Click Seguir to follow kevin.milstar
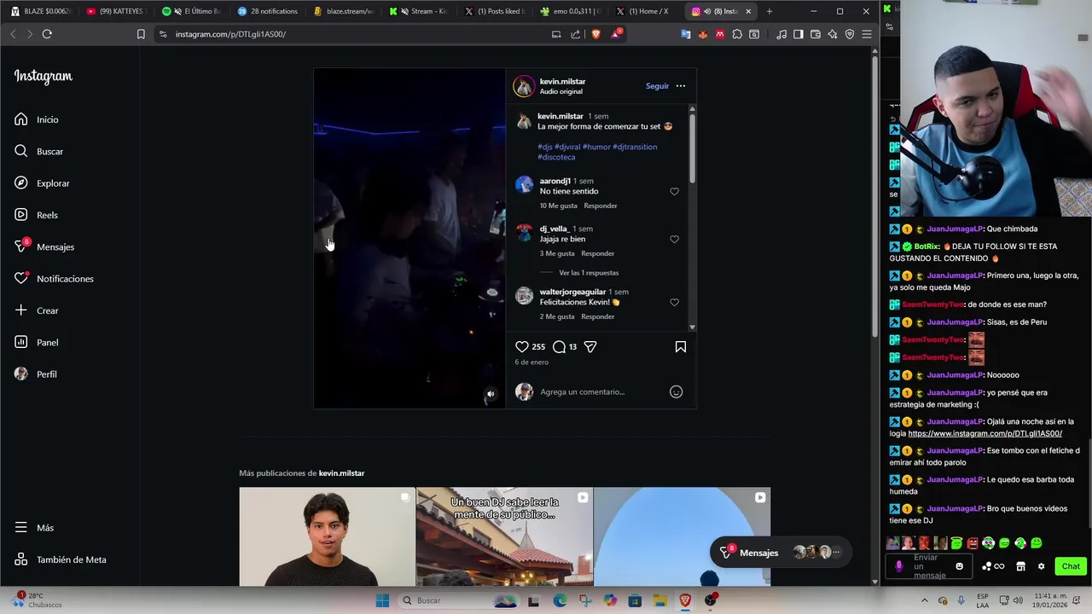This screenshot has width=1092, height=614. point(657,86)
